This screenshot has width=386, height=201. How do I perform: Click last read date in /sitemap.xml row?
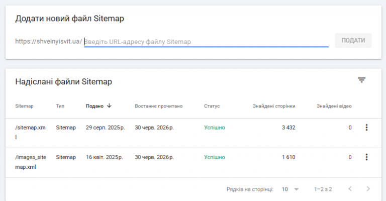154,128
